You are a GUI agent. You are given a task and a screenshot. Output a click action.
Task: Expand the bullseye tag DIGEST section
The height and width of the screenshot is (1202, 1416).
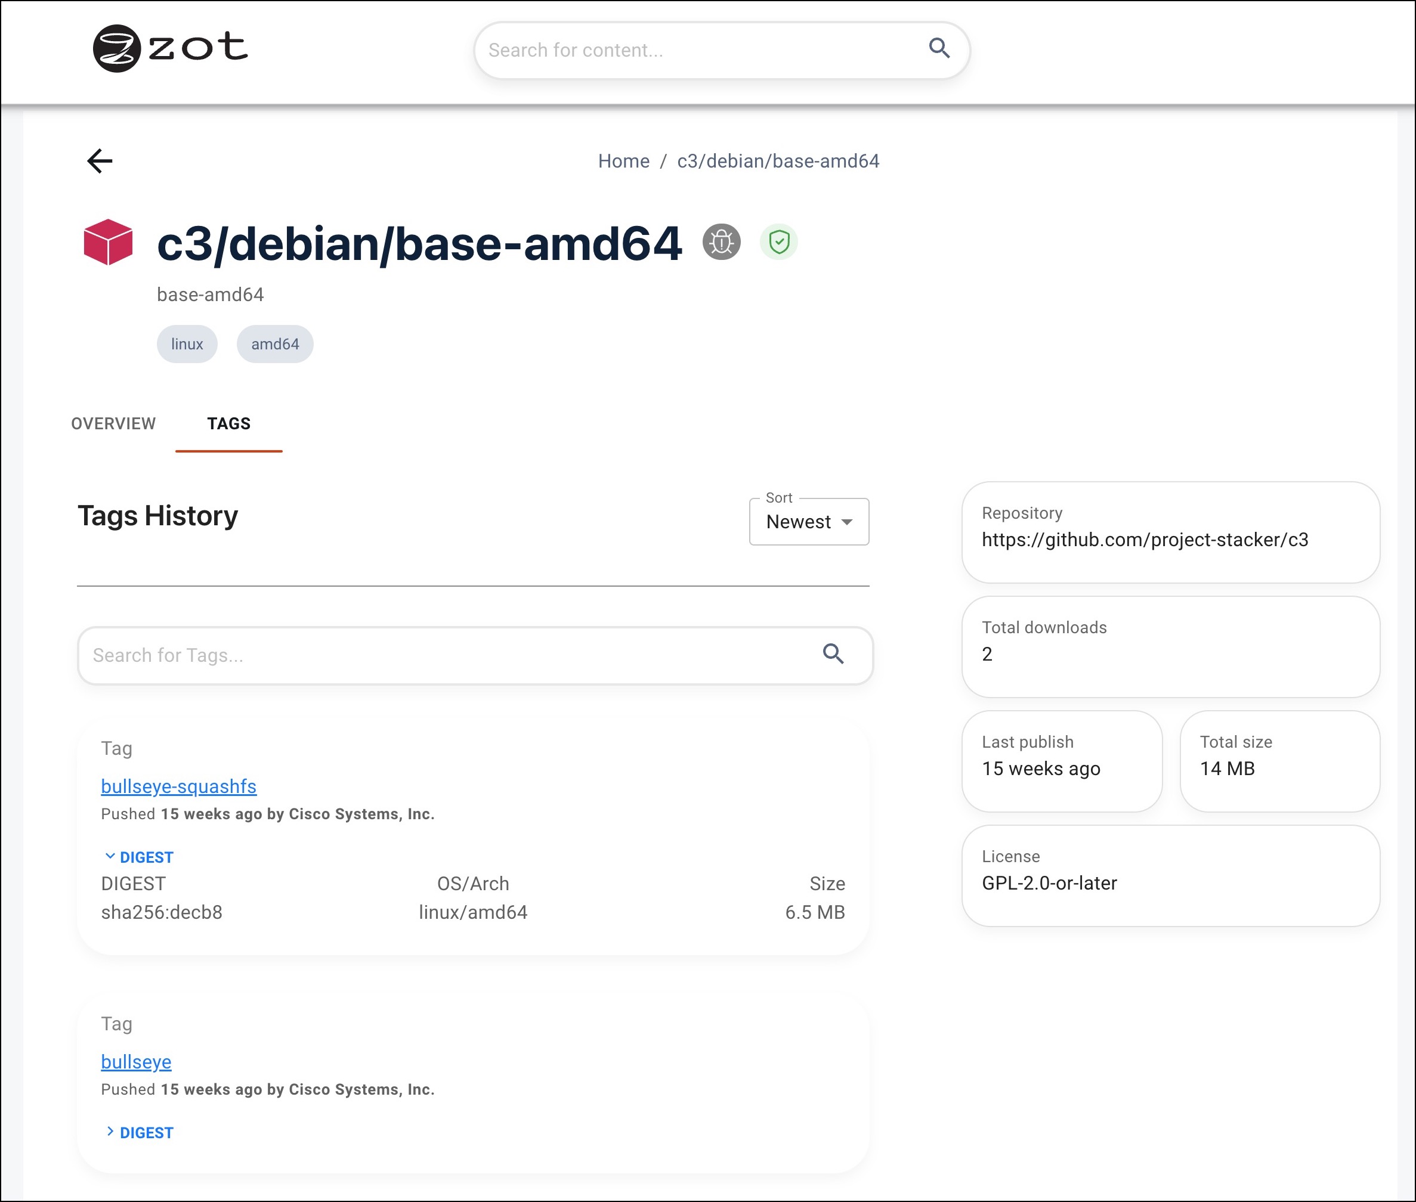pyautogui.click(x=139, y=1132)
